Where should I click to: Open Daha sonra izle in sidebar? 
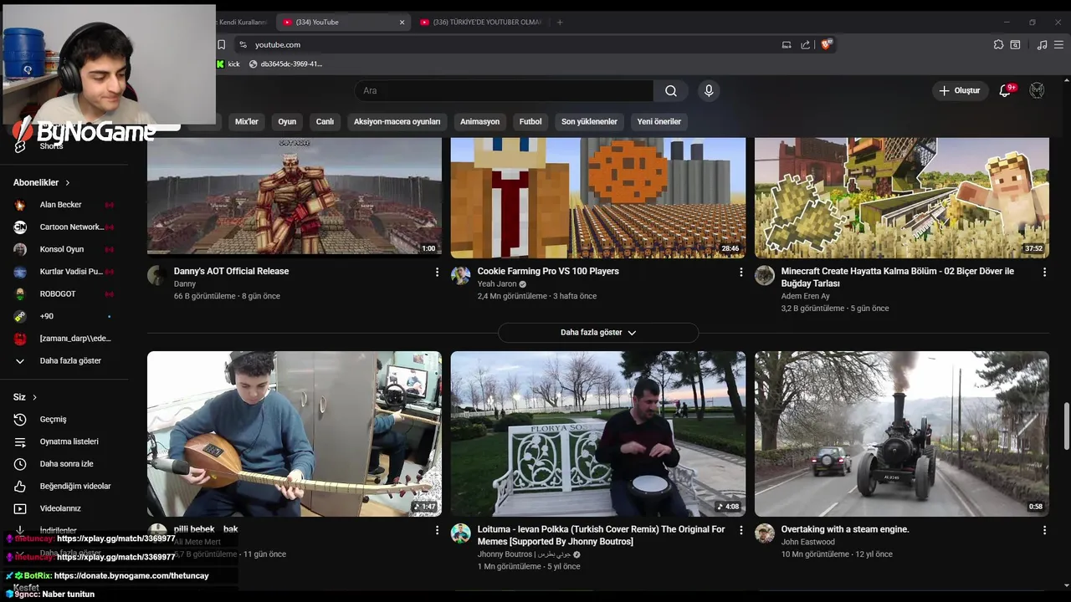tap(64, 464)
